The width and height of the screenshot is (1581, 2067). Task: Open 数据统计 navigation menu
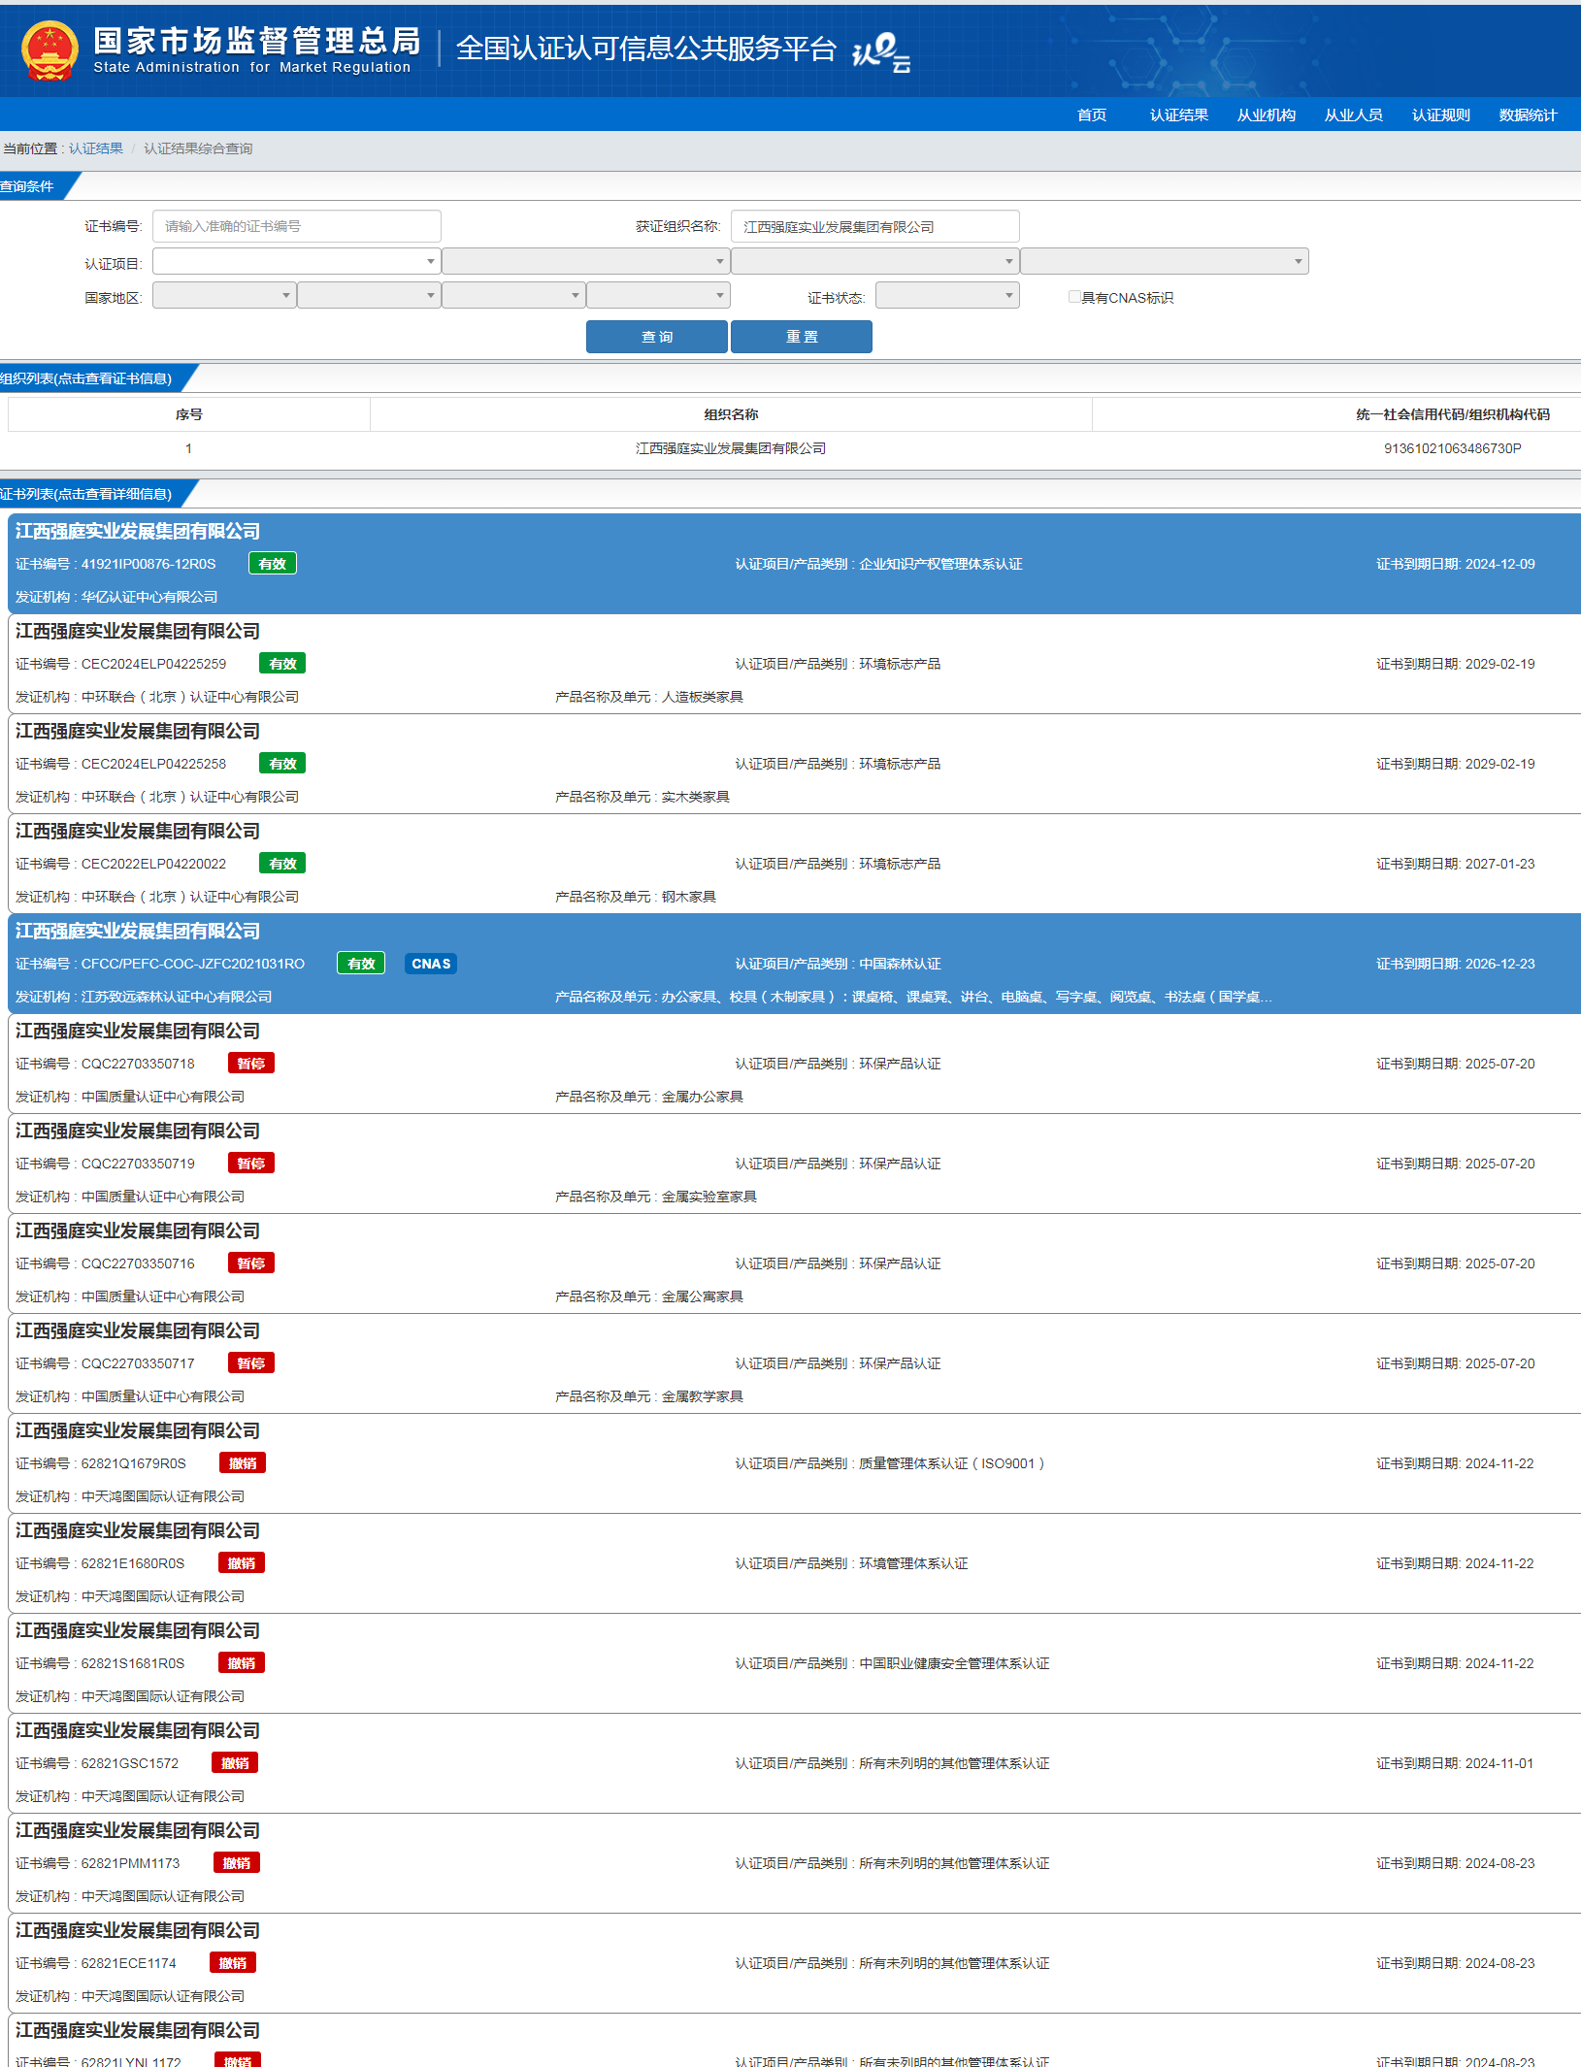(1529, 115)
